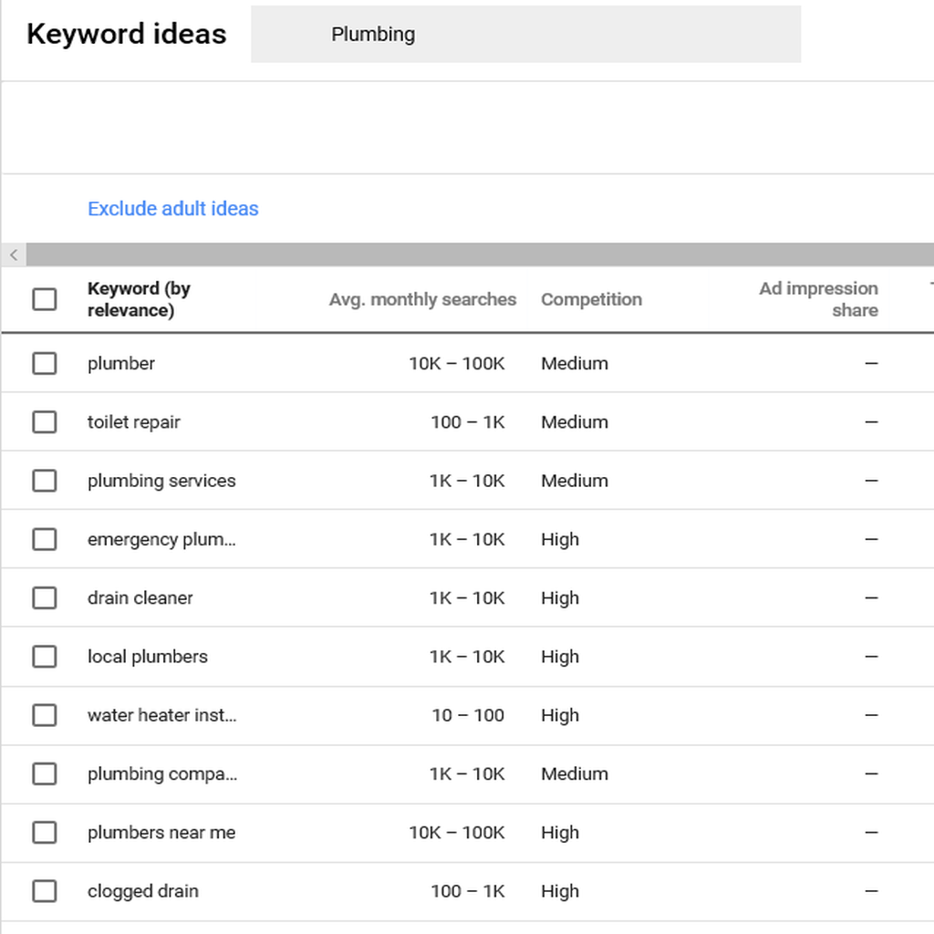Check the drain cleaner row

pyautogui.click(x=45, y=598)
